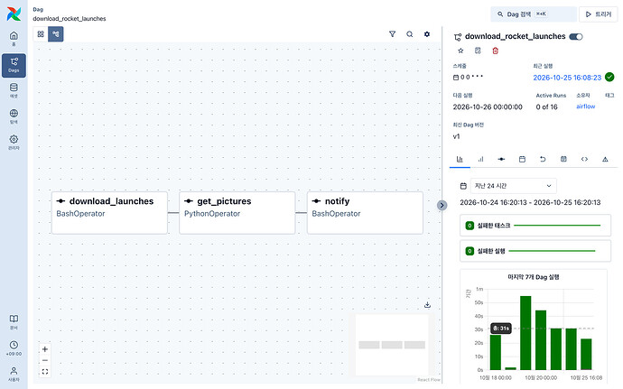Zoom out on the graph
Image resolution: width=623 pixels, height=389 pixels.
[x=45, y=360]
